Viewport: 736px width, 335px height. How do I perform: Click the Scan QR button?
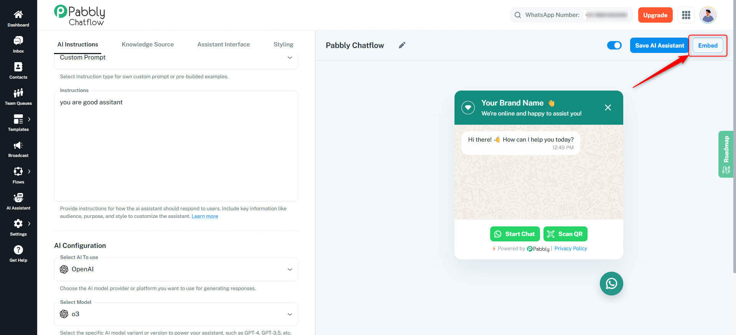[x=565, y=234]
